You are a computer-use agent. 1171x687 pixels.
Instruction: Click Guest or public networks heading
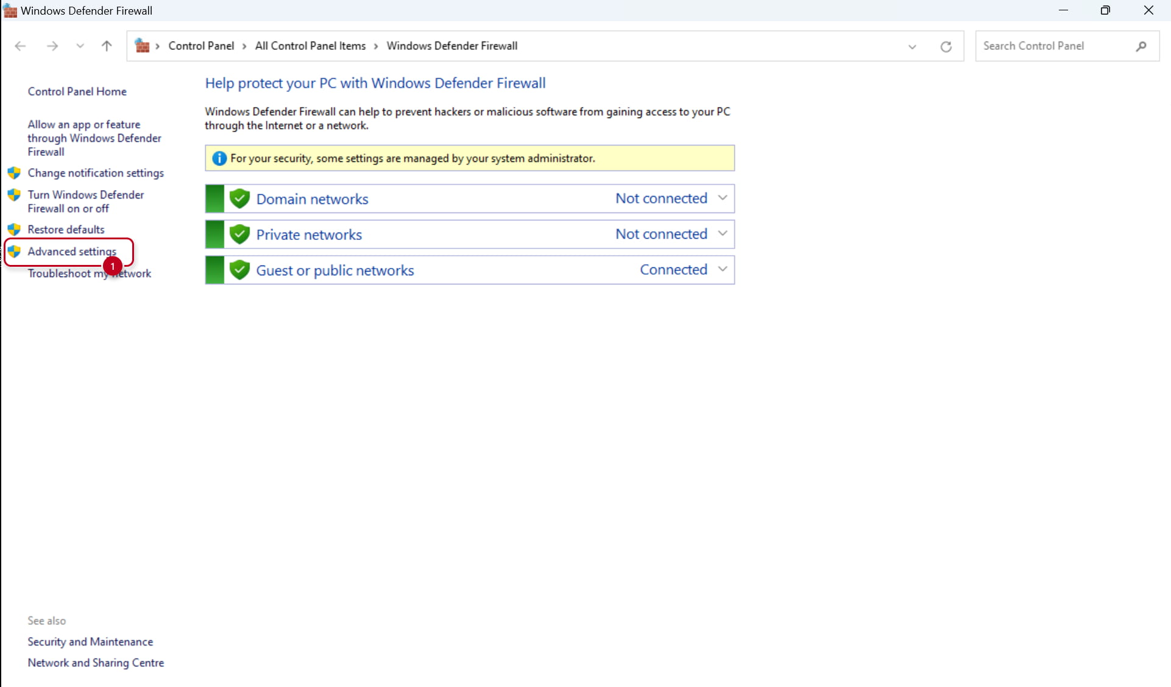click(x=335, y=270)
